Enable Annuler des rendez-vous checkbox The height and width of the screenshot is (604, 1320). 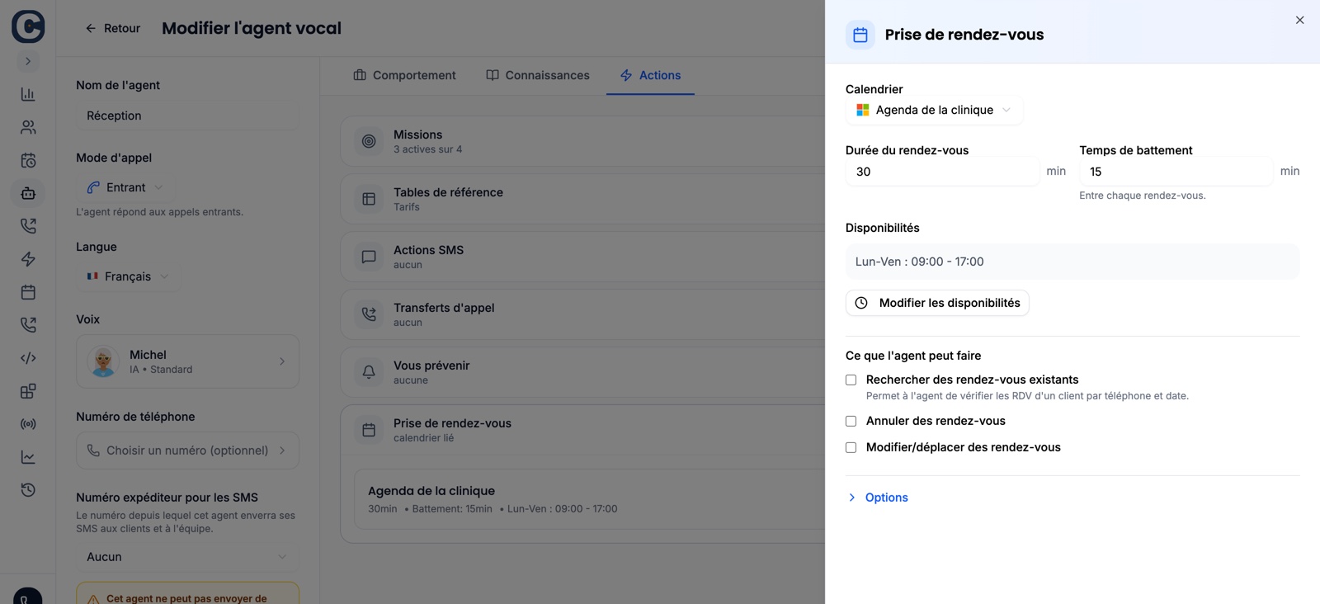[851, 421]
